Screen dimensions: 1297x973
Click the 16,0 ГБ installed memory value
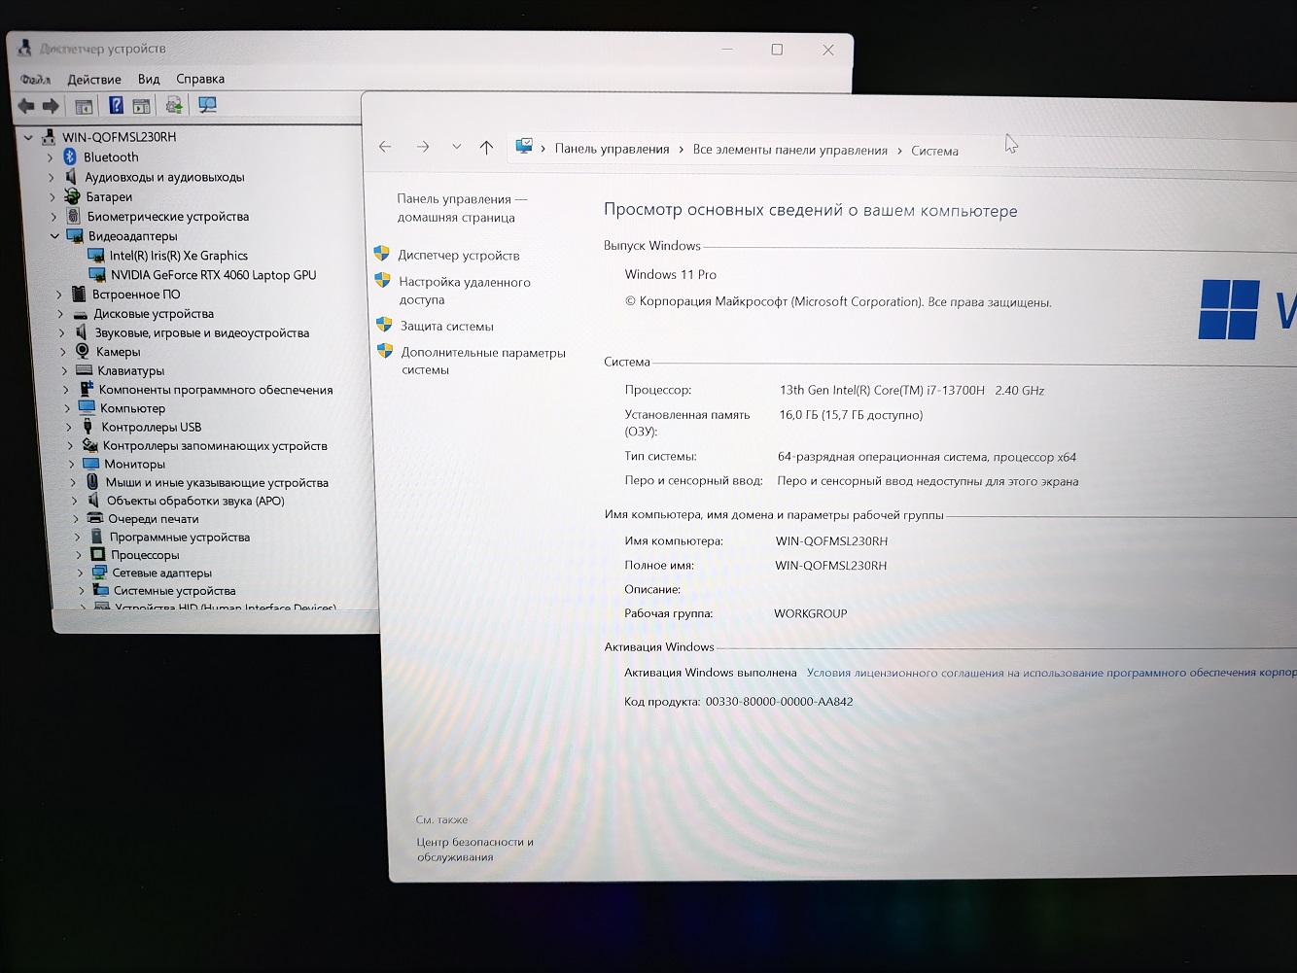(x=851, y=415)
